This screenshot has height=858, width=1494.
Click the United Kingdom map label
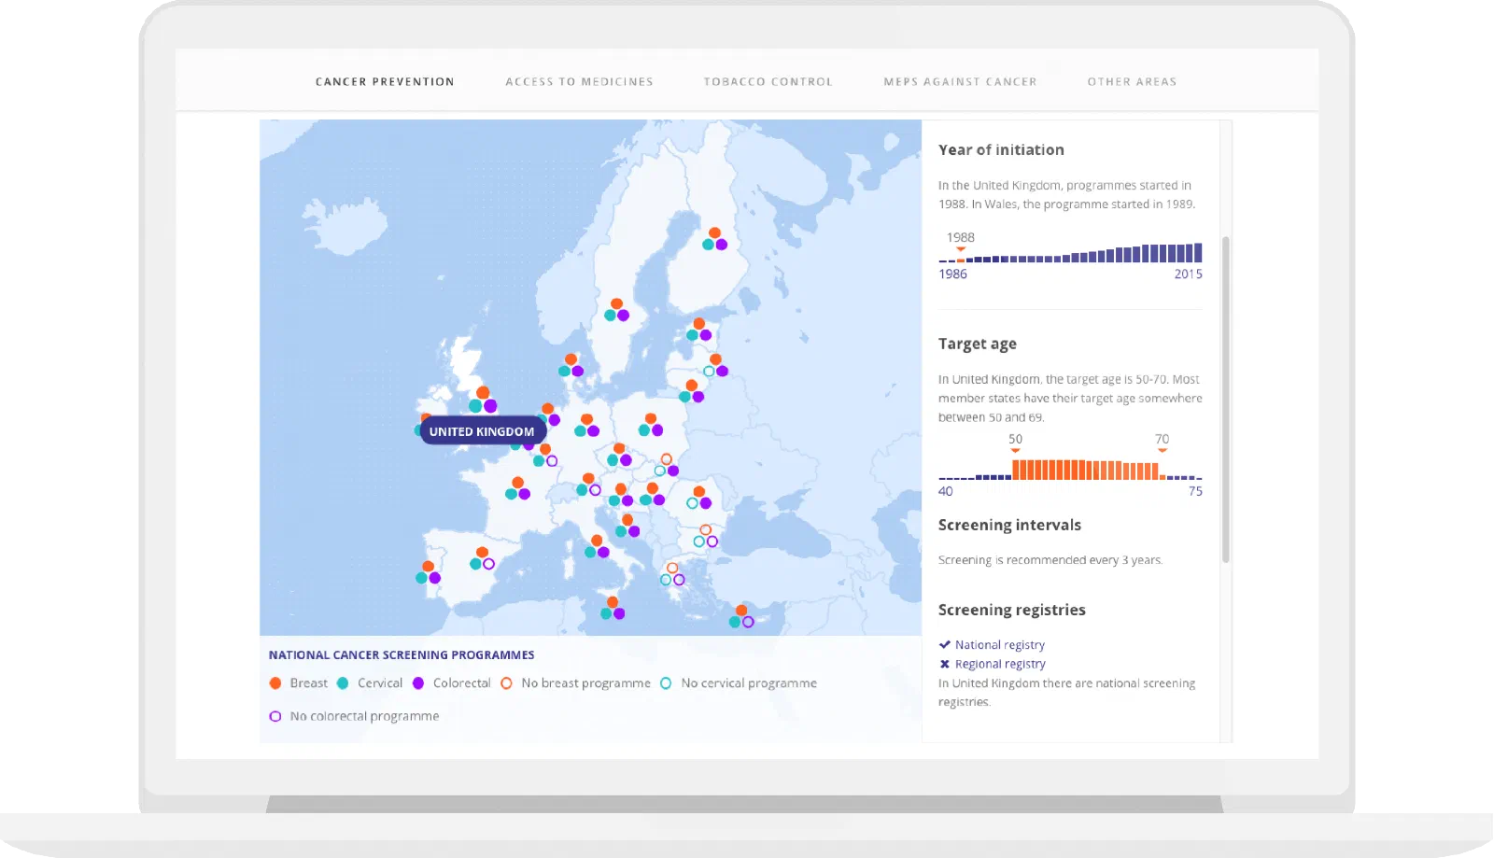[483, 431]
